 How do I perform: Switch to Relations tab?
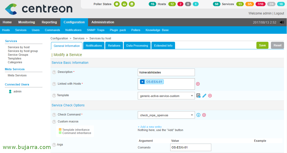pyautogui.click(x=114, y=46)
